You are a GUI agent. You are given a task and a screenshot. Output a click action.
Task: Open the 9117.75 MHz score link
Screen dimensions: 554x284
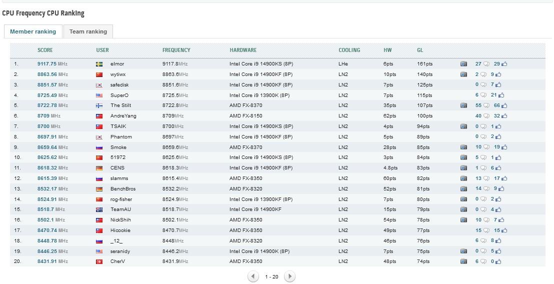click(52, 64)
